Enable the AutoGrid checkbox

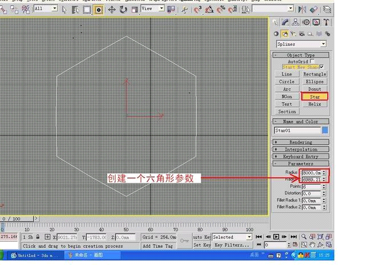pyautogui.click(x=312, y=62)
